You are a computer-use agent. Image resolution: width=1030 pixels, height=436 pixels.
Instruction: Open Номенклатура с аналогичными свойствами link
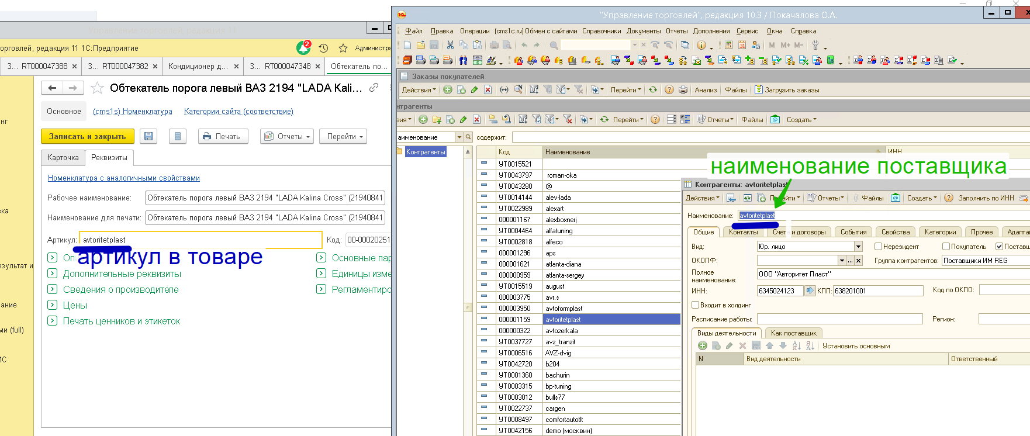pos(124,178)
